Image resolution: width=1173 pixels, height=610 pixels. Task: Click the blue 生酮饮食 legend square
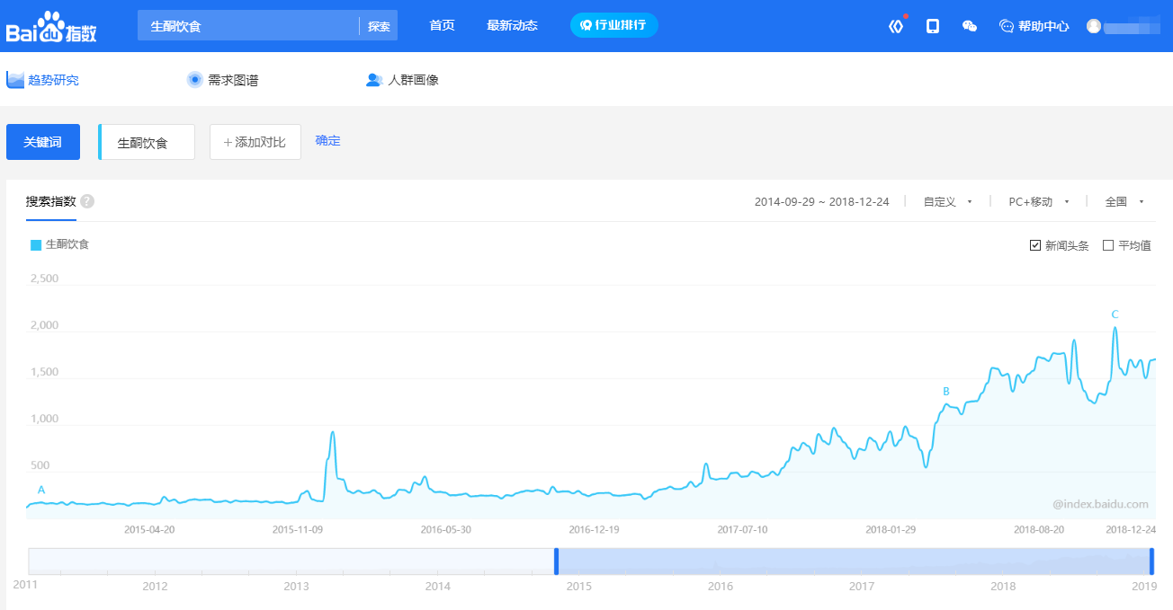pyautogui.click(x=36, y=244)
